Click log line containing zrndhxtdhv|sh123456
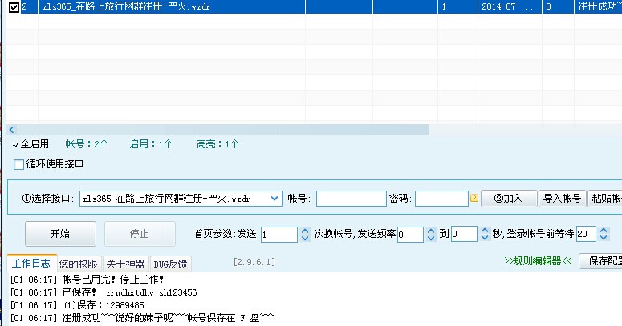The width and height of the screenshot is (622, 326). 104,292
